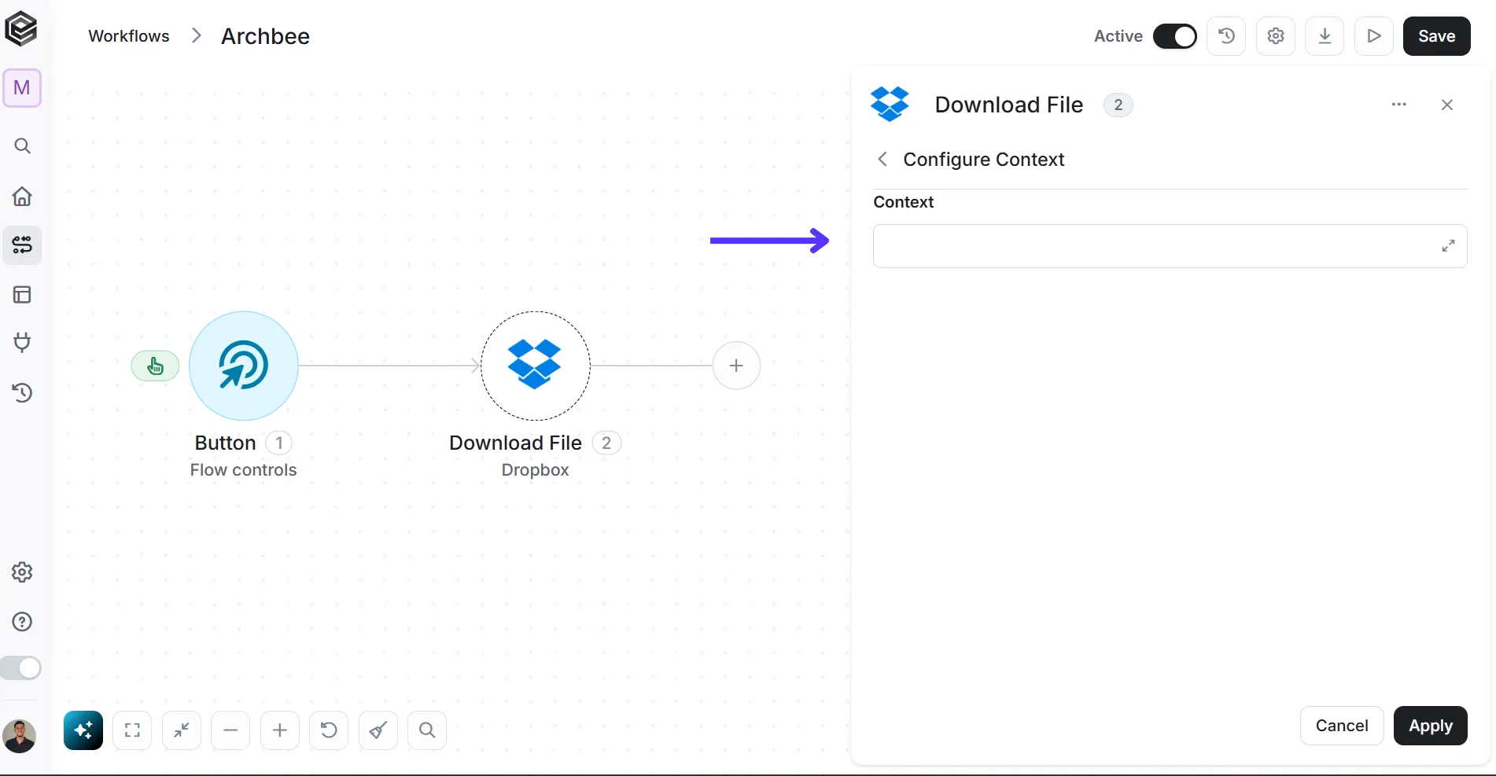Open integrations plug icon in sidebar
This screenshot has height=776, width=1496.
pyautogui.click(x=22, y=343)
